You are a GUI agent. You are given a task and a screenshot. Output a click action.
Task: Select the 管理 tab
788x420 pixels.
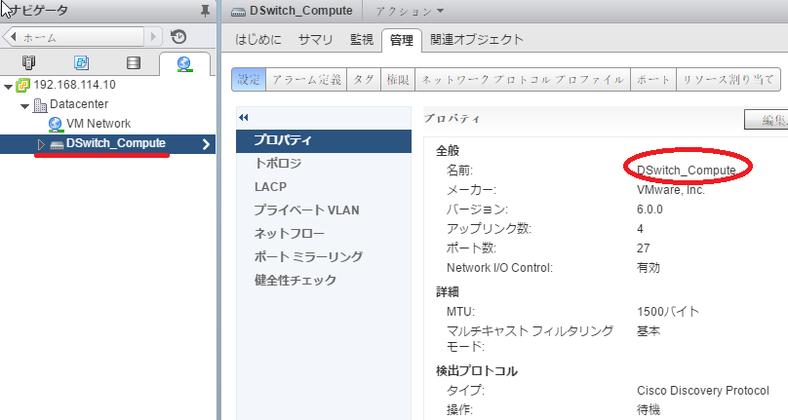402,40
